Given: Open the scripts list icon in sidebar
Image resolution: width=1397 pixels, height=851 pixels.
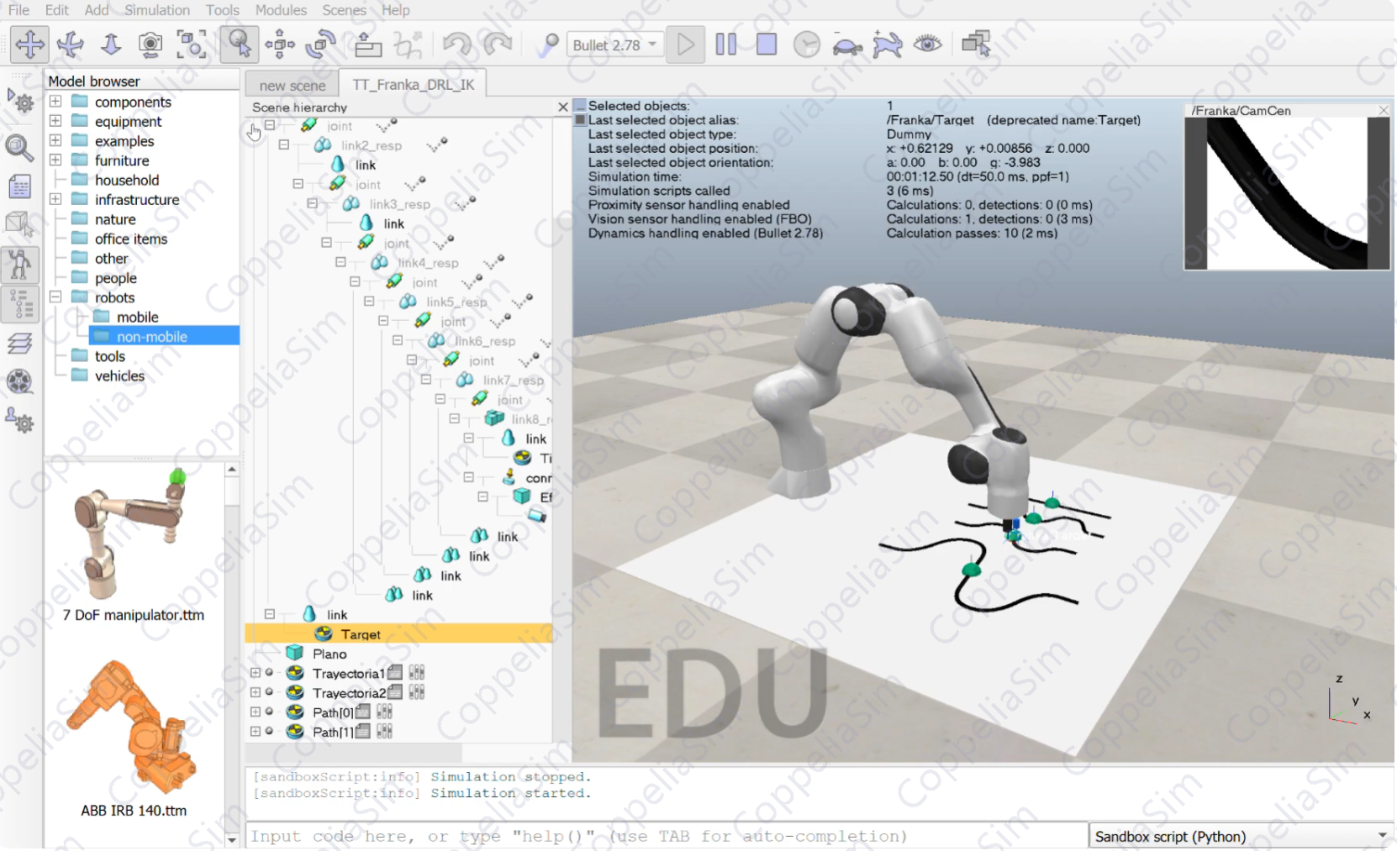Looking at the screenshot, I should pyautogui.click(x=20, y=186).
